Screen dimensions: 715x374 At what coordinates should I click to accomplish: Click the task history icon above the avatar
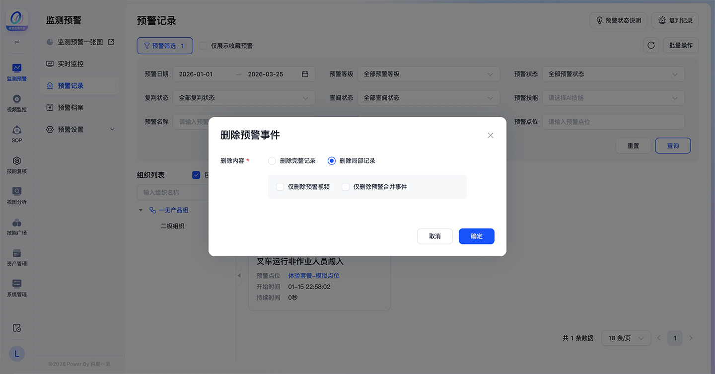pyautogui.click(x=17, y=328)
